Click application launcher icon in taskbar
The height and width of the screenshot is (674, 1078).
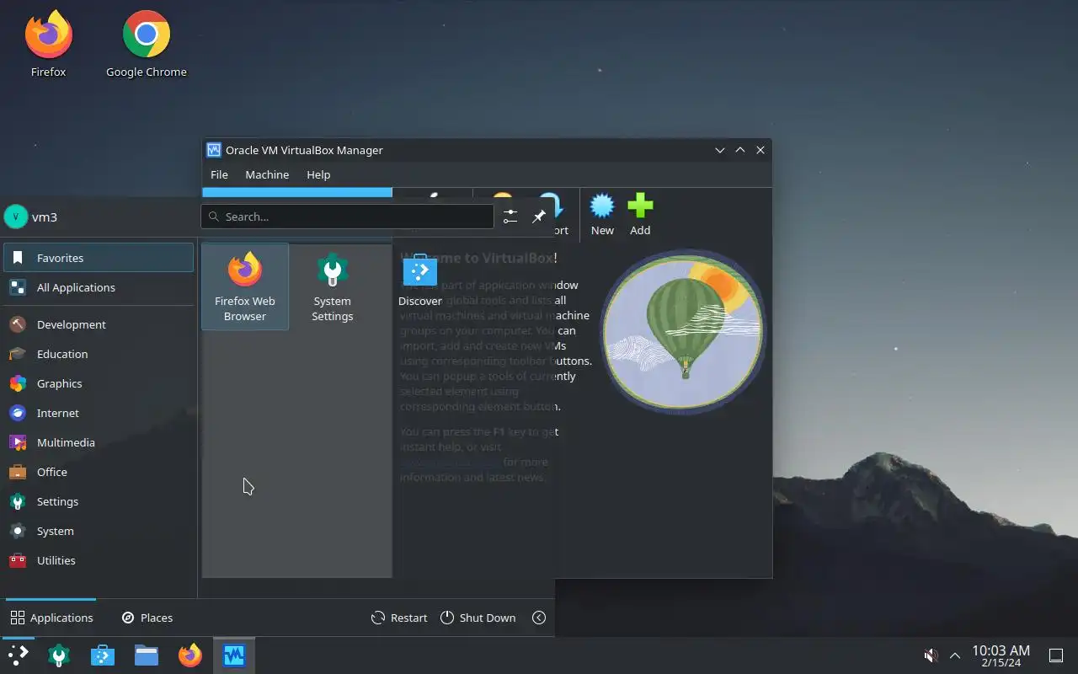click(x=18, y=655)
